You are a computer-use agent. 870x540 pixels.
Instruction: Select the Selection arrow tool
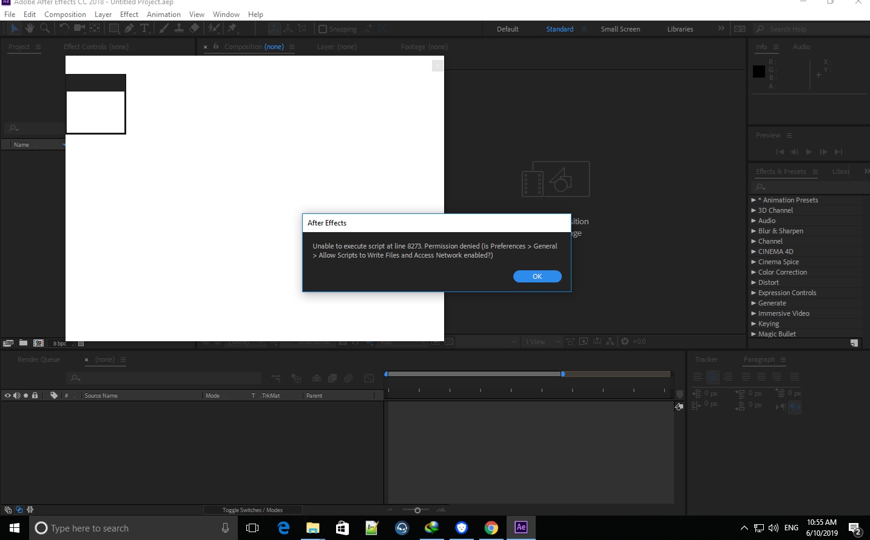pos(15,28)
